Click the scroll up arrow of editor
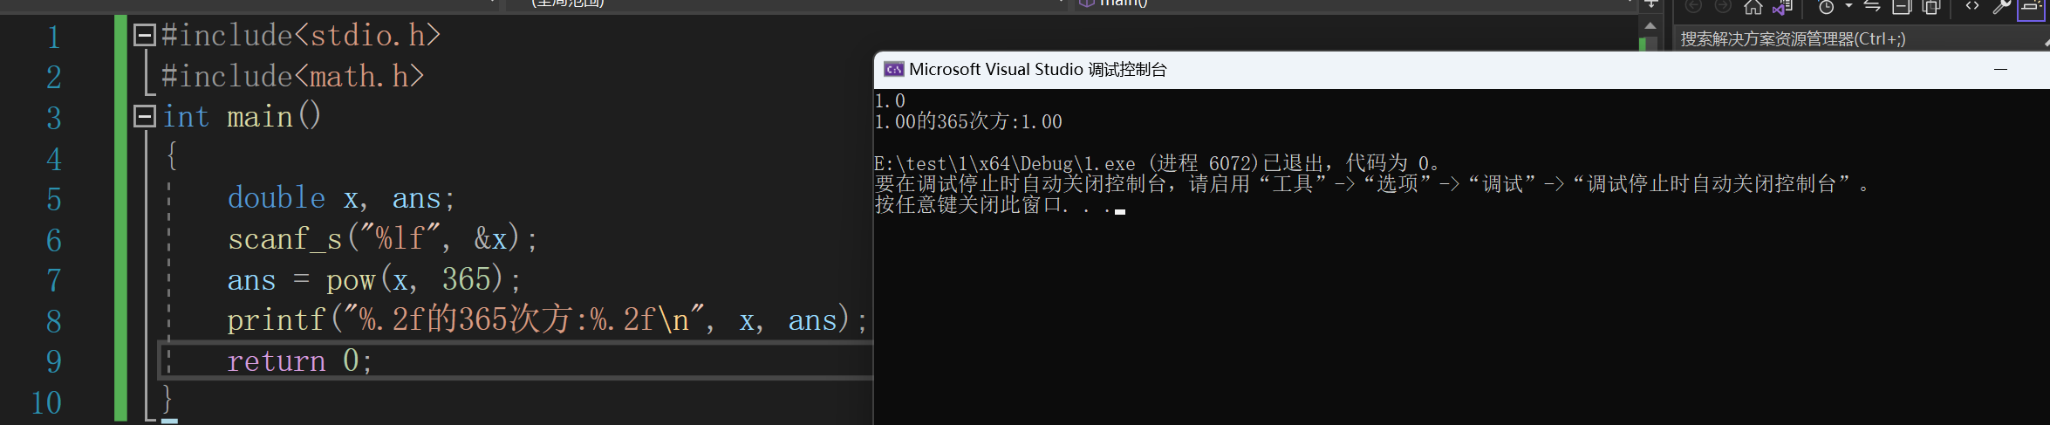This screenshot has height=425, width=2050. (x=1650, y=26)
